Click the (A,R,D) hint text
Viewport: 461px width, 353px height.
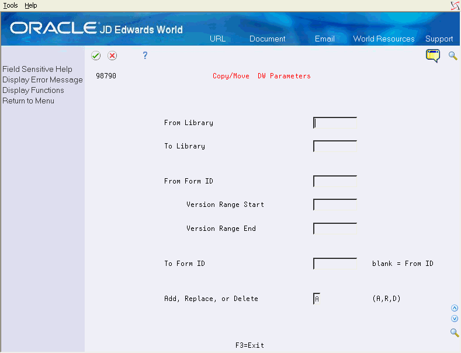coord(386,299)
